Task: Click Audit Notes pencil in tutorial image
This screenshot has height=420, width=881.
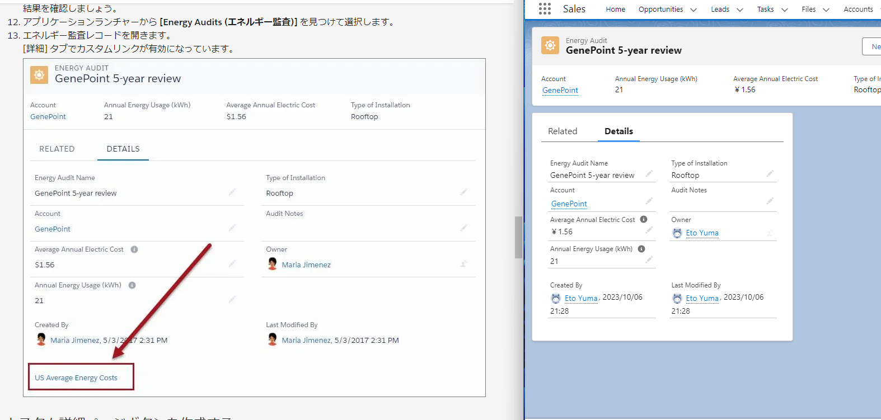Action: [x=464, y=228]
